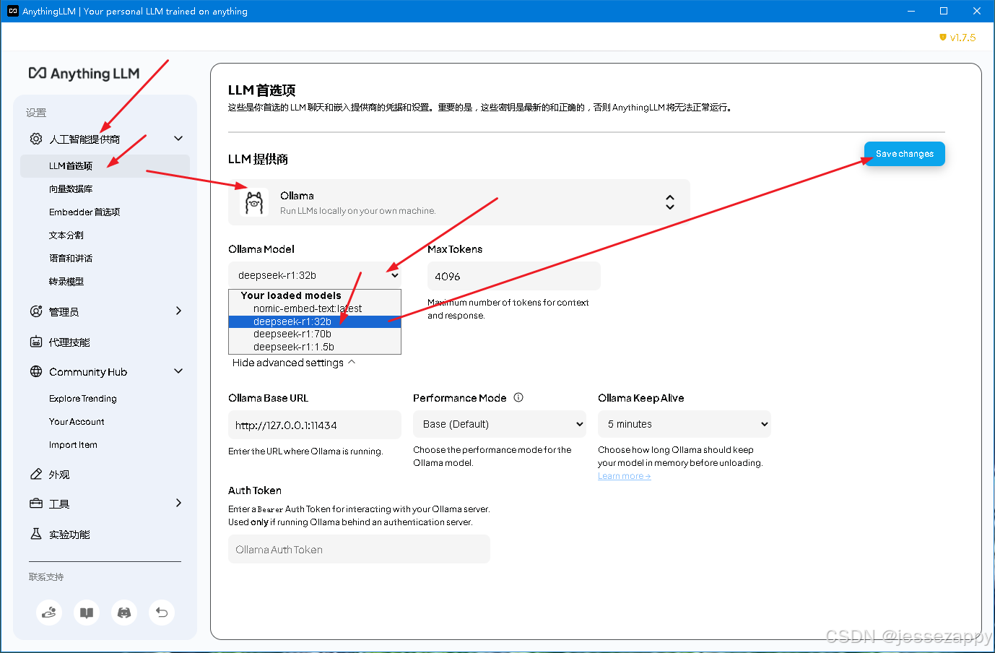This screenshot has width=995, height=653.
Task: Click the LLM 提供商 heading
Action: click(258, 159)
